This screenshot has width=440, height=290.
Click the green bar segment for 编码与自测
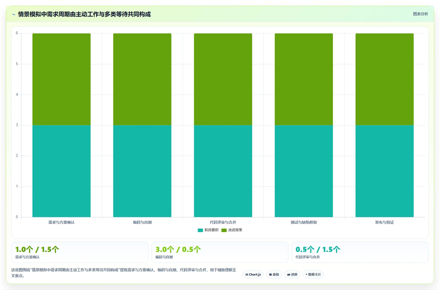click(142, 79)
